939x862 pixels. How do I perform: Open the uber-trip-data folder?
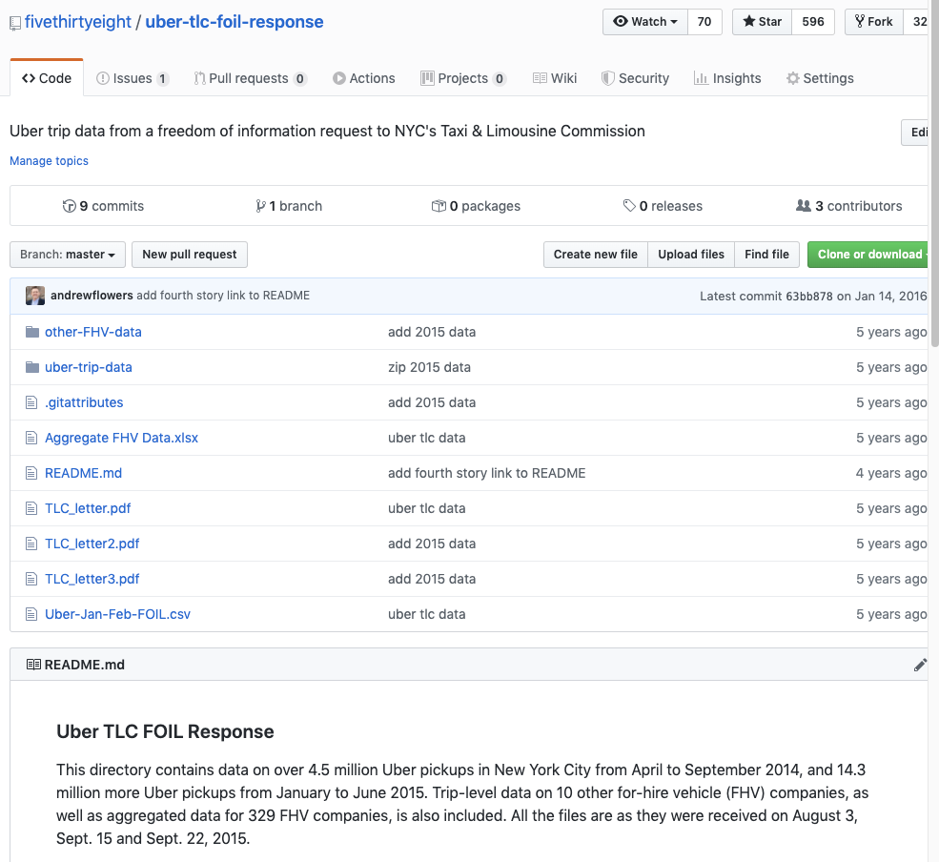tap(89, 367)
